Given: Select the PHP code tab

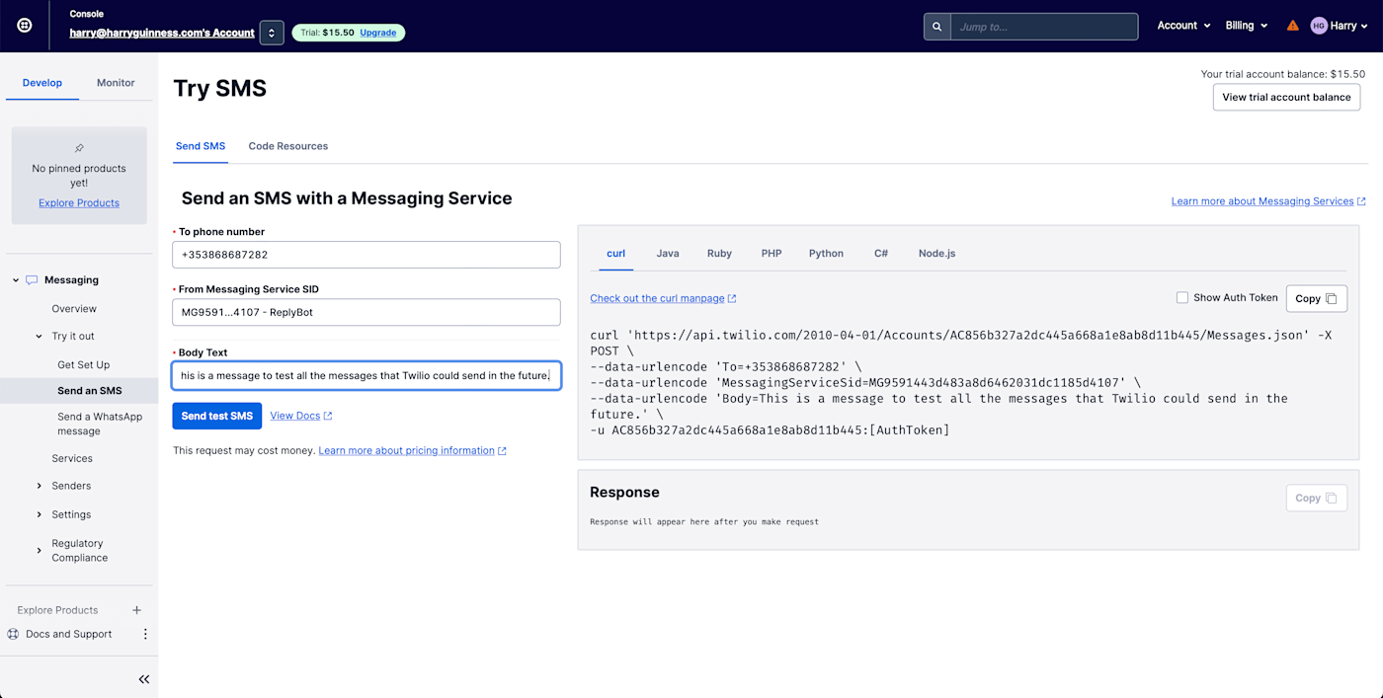Looking at the screenshot, I should 772,254.
